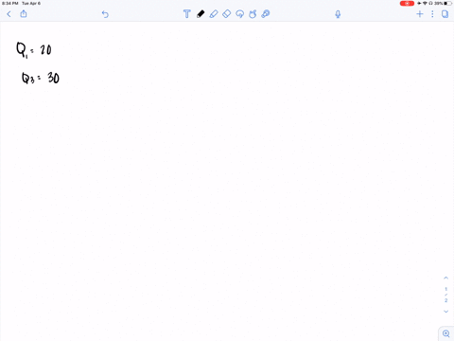This screenshot has width=454, height=341.
Task: Open the pages overview
Action: coord(445,14)
